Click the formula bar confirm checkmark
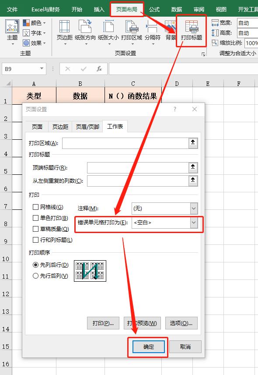 click(84, 69)
